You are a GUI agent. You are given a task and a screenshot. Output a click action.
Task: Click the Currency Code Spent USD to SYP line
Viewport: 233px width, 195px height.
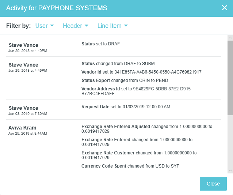(x=130, y=166)
